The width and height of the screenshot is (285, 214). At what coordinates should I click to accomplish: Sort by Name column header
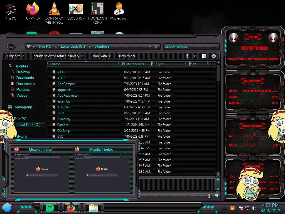click(x=83, y=64)
